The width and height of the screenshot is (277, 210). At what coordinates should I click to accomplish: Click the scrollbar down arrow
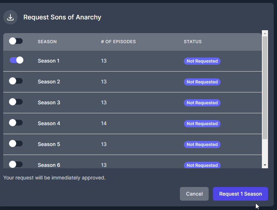(265, 165)
